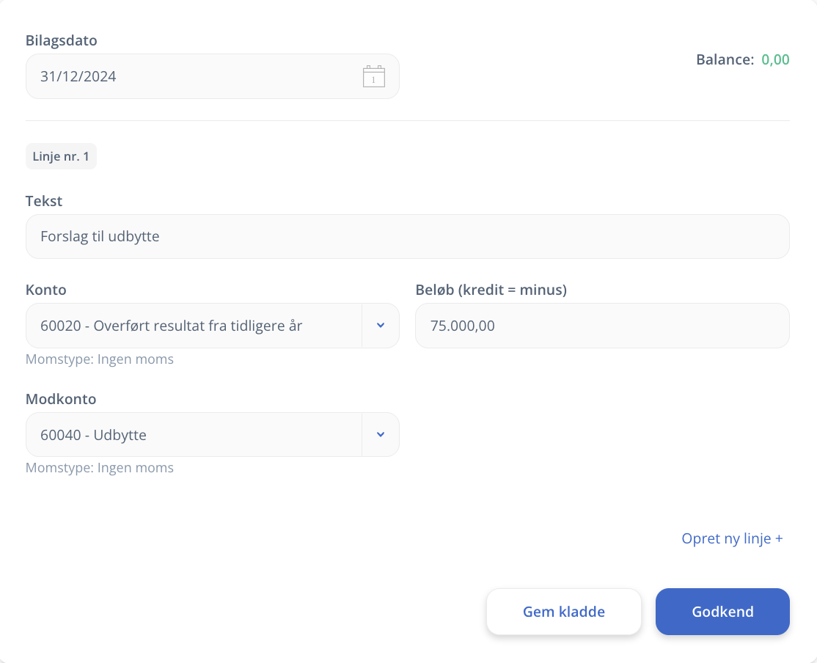Viewport: 817px width, 663px height.
Task: Expand the Konto dropdown chevron arrow
Action: pyautogui.click(x=381, y=326)
